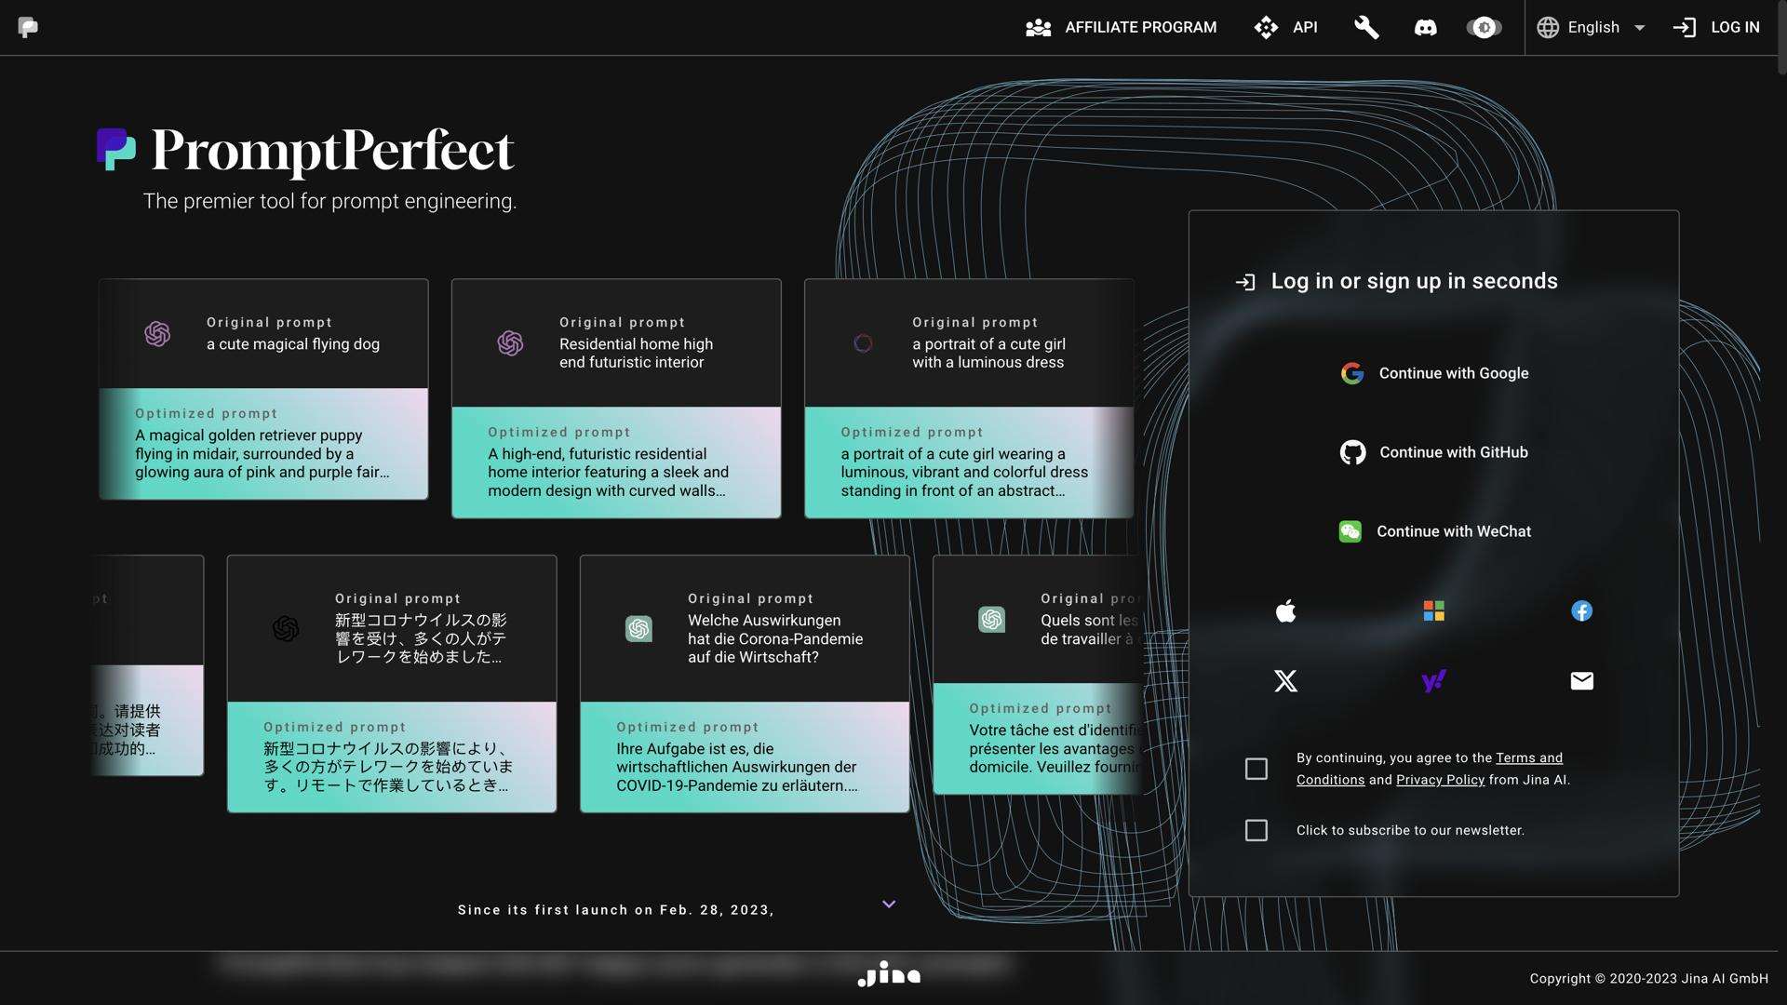Sign in with the Apple icon
This screenshot has height=1005, width=1787.
pos(1285,611)
